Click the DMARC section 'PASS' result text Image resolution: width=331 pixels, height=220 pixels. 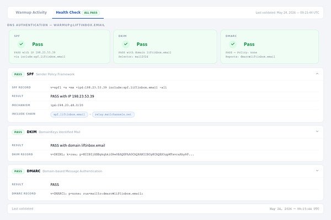click(55, 185)
